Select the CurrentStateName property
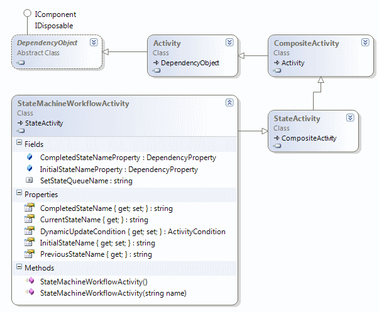 tap(94, 220)
